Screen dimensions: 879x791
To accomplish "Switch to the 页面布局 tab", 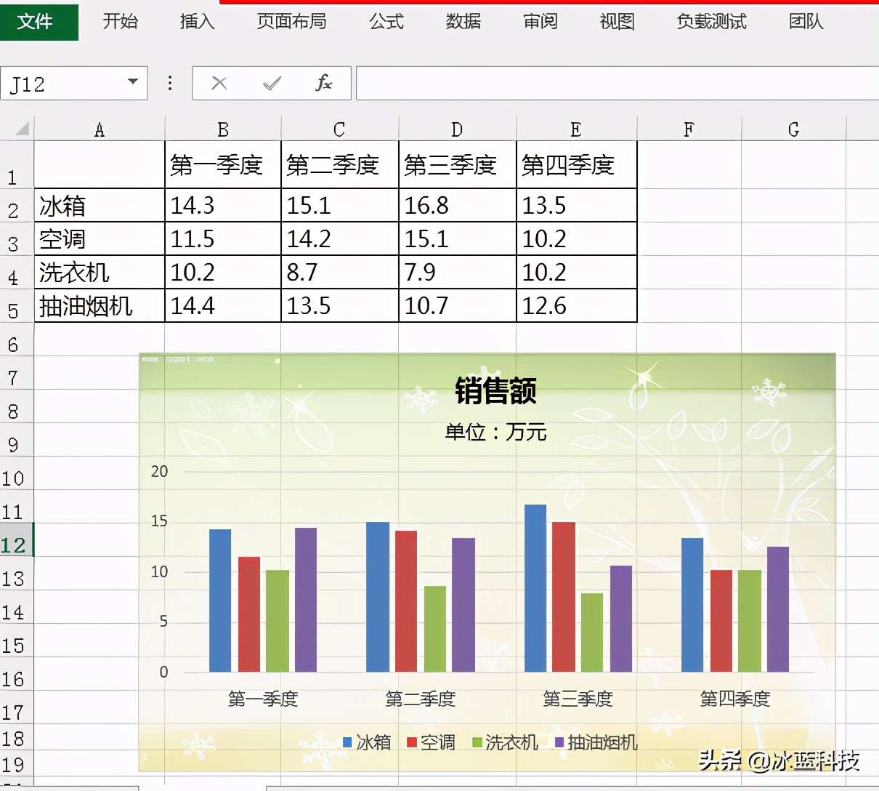I will pyautogui.click(x=291, y=22).
